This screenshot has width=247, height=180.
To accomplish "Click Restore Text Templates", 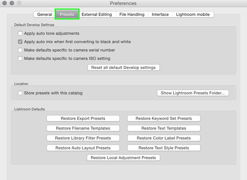I will pyautogui.click(x=164, y=128).
